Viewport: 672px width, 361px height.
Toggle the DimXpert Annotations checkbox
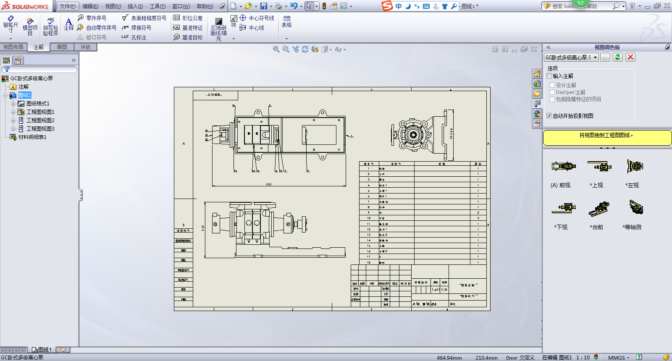pyautogui.click(x=552, y=92)
